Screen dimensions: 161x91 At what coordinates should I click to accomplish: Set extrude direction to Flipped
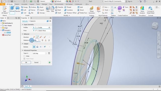[37, 37]
